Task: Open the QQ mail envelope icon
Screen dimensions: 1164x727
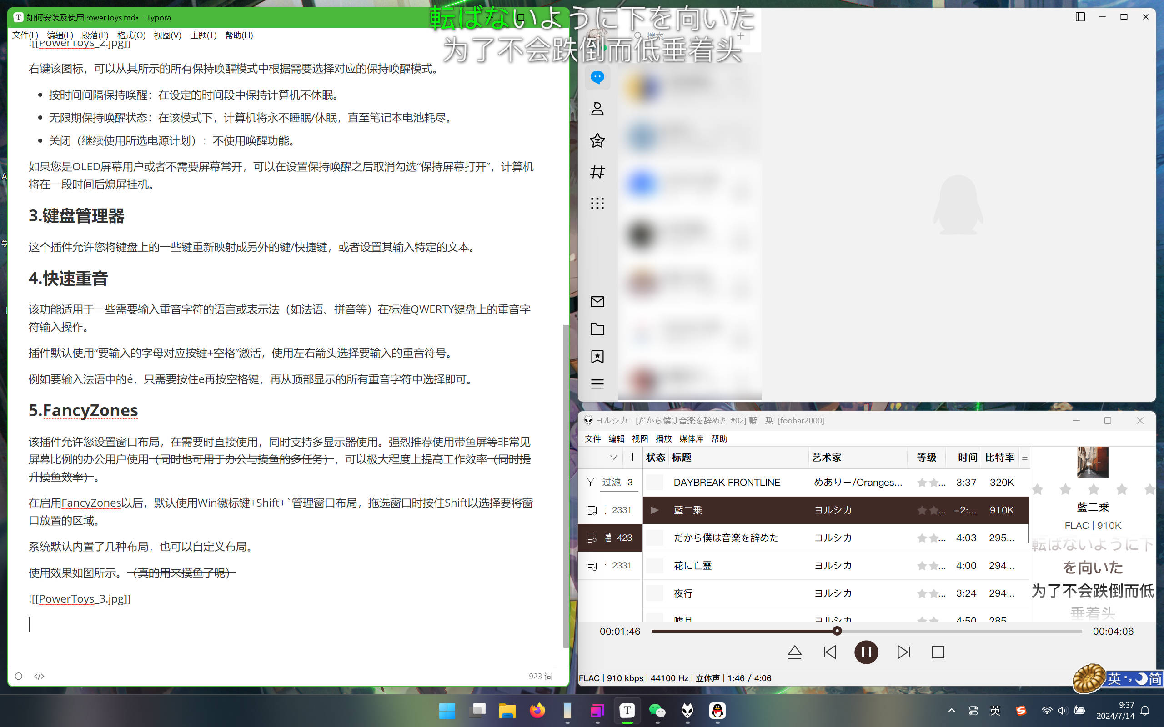Action: click(597, 301)
